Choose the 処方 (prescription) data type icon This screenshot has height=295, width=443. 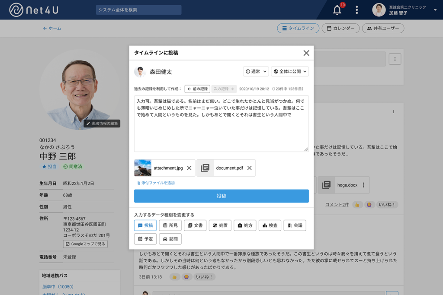pos(245,225)
